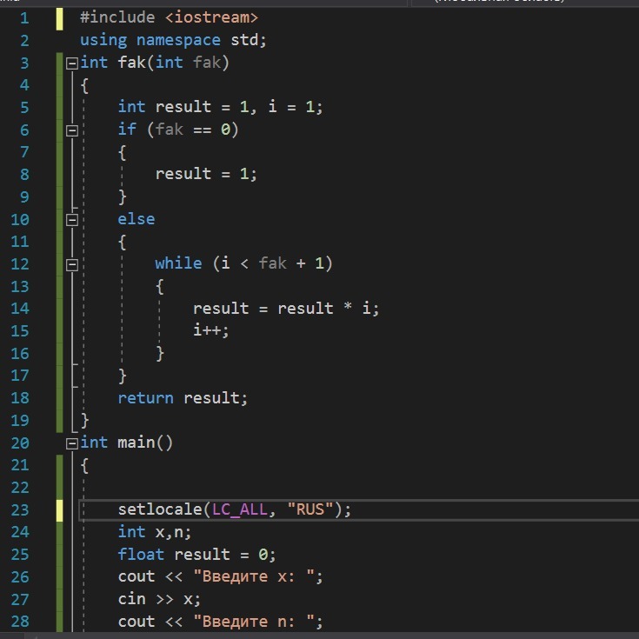Image resolution: width=639 pixels, height=639 pixels.
Task: Click the cin keyword on line 27
Action: [x=131, y=600]
